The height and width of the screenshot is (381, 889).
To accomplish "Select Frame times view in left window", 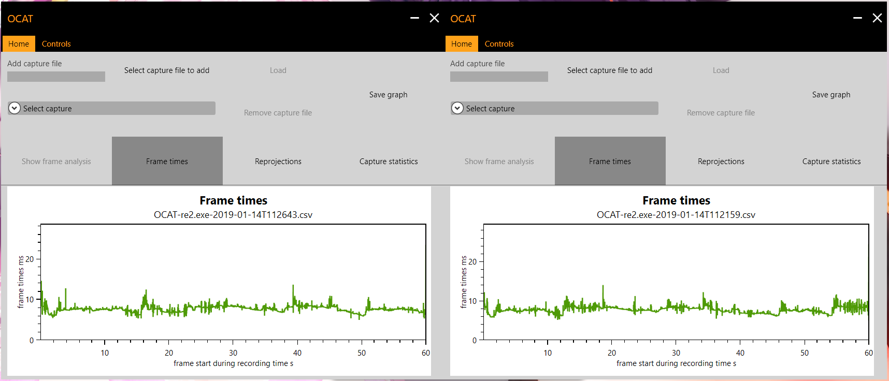I will tap(167, 161).
